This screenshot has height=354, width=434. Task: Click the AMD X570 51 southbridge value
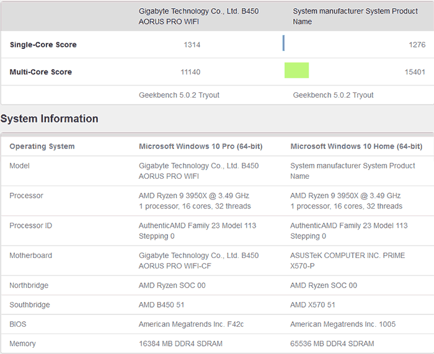312,305
